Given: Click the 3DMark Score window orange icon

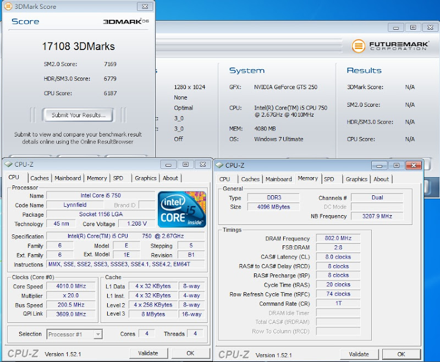Looking at the screenshot, I should (8, 6).
